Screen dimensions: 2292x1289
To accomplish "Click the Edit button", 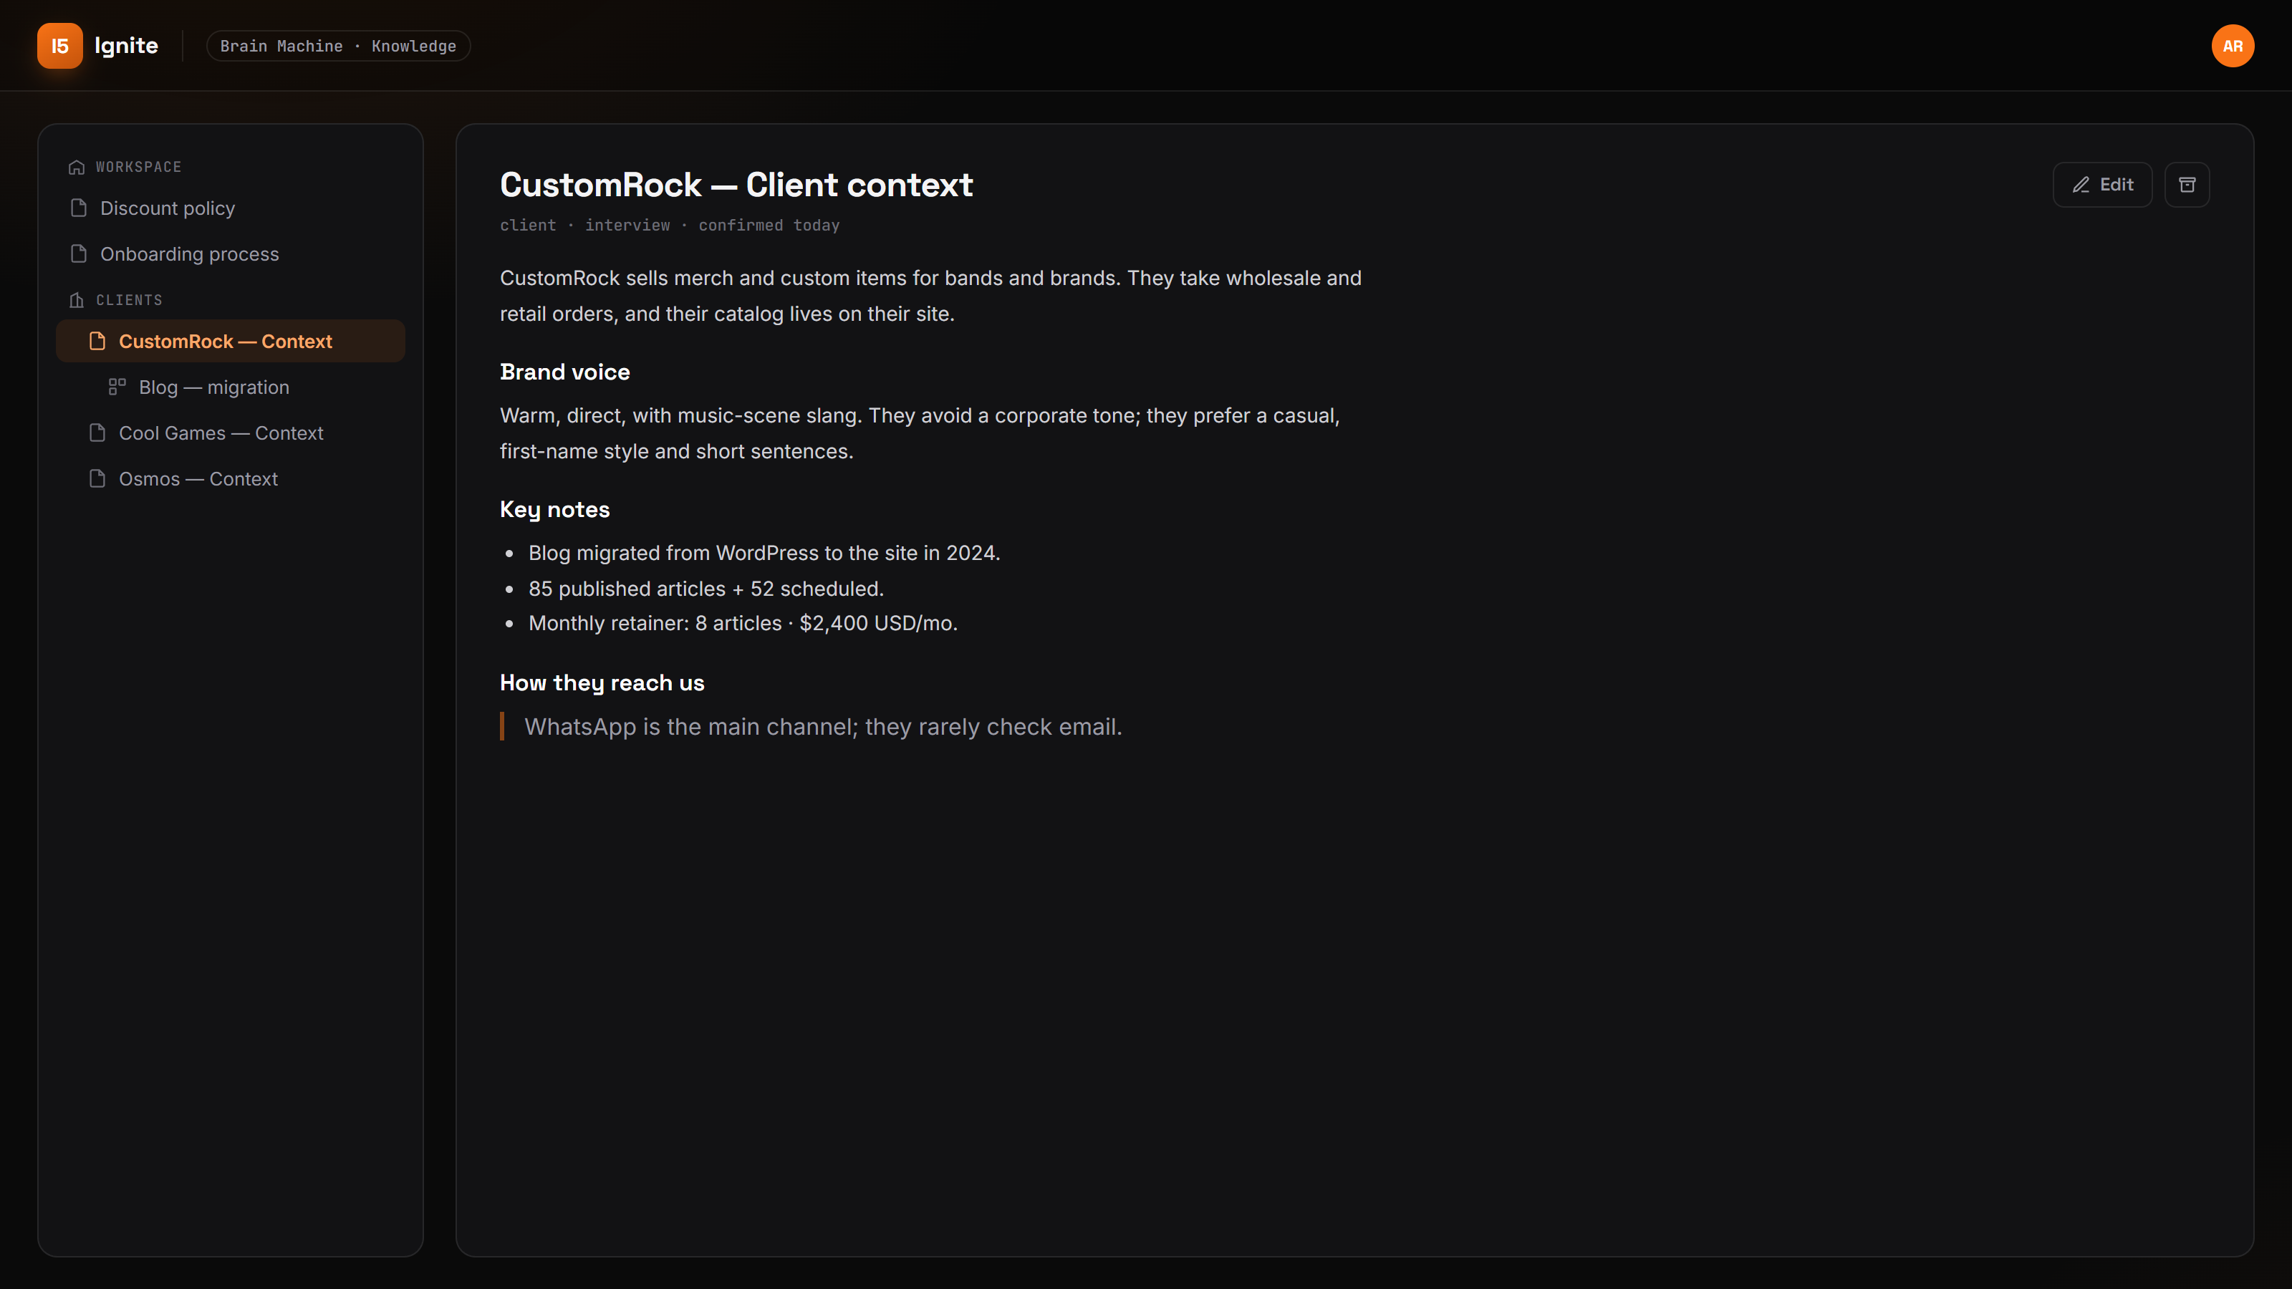I will click(2102, 184).
